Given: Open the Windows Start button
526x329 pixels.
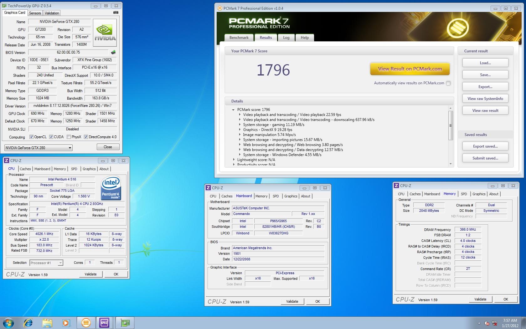Looking at the screenshot, I should (x=8, y=323).
